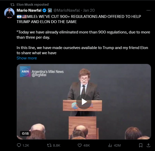Click the repost arrows icon below video
Screen dimensions: 155x151
point(49,145)
